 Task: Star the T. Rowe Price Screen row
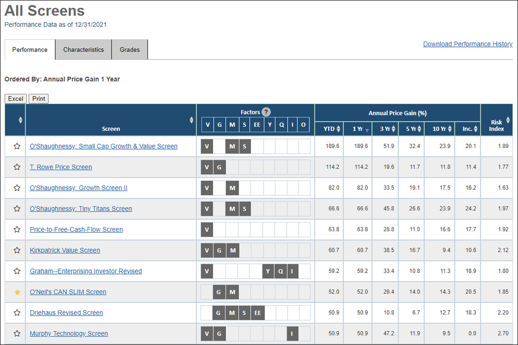click(17, 167)
